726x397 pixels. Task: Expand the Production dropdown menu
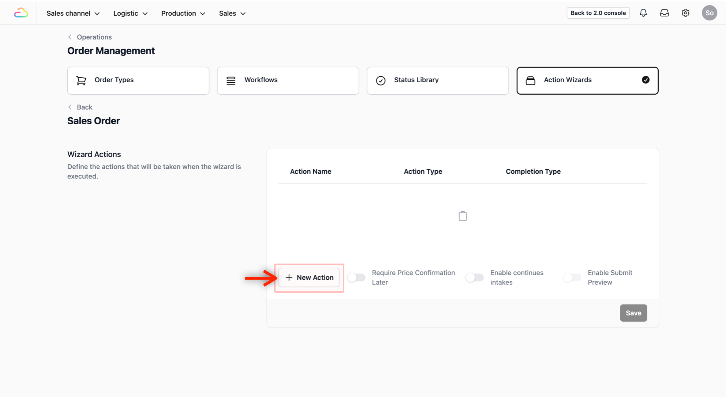183,13
